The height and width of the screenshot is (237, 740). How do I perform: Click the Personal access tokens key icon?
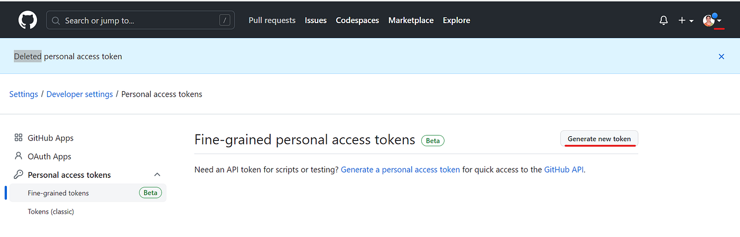pos(18,175)
